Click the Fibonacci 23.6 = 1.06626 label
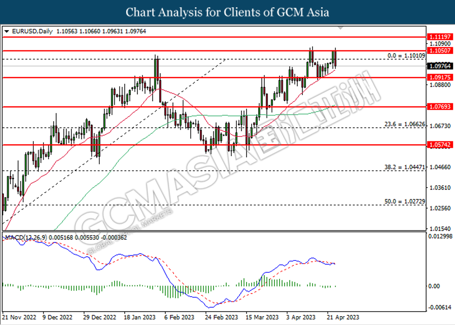This screenshot has width=455, height=325. coord(405,124)
